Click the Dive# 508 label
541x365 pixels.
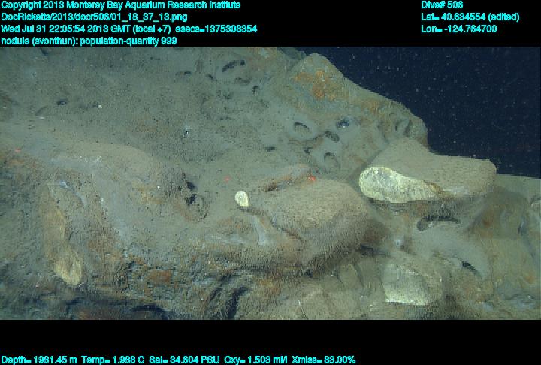tap(442, 5)
